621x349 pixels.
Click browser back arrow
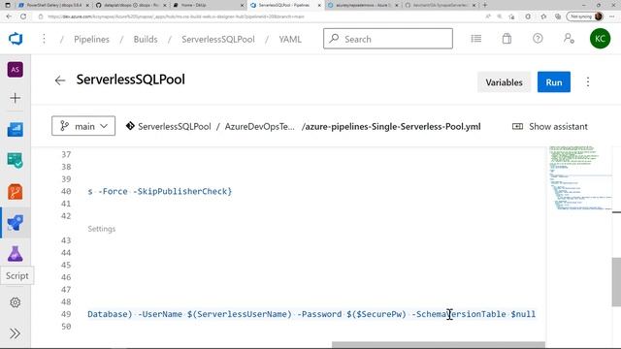coord(9,16)
